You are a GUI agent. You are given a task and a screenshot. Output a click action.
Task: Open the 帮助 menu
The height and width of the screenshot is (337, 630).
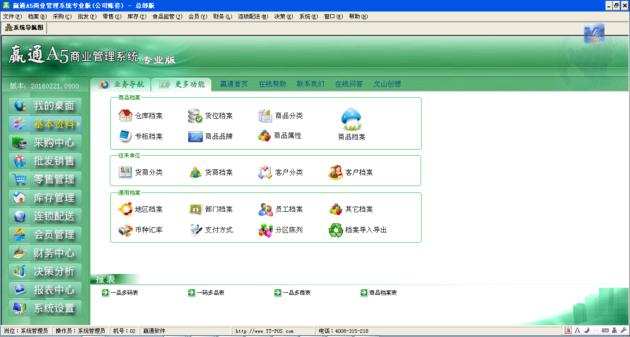tap(358, 16)
